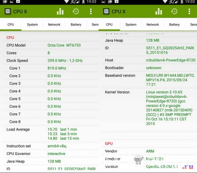Switch to System tab in right screen

pos(131,25)
